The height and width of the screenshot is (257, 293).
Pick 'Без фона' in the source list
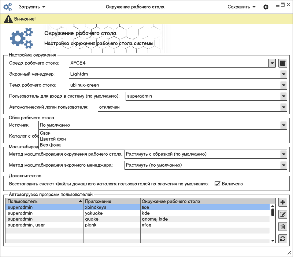tap(50, 145)
